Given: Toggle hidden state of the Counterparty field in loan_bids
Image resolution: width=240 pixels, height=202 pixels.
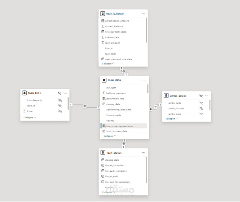Looking at the screenshot, I should pyautogui.click(x=60, y=100).
